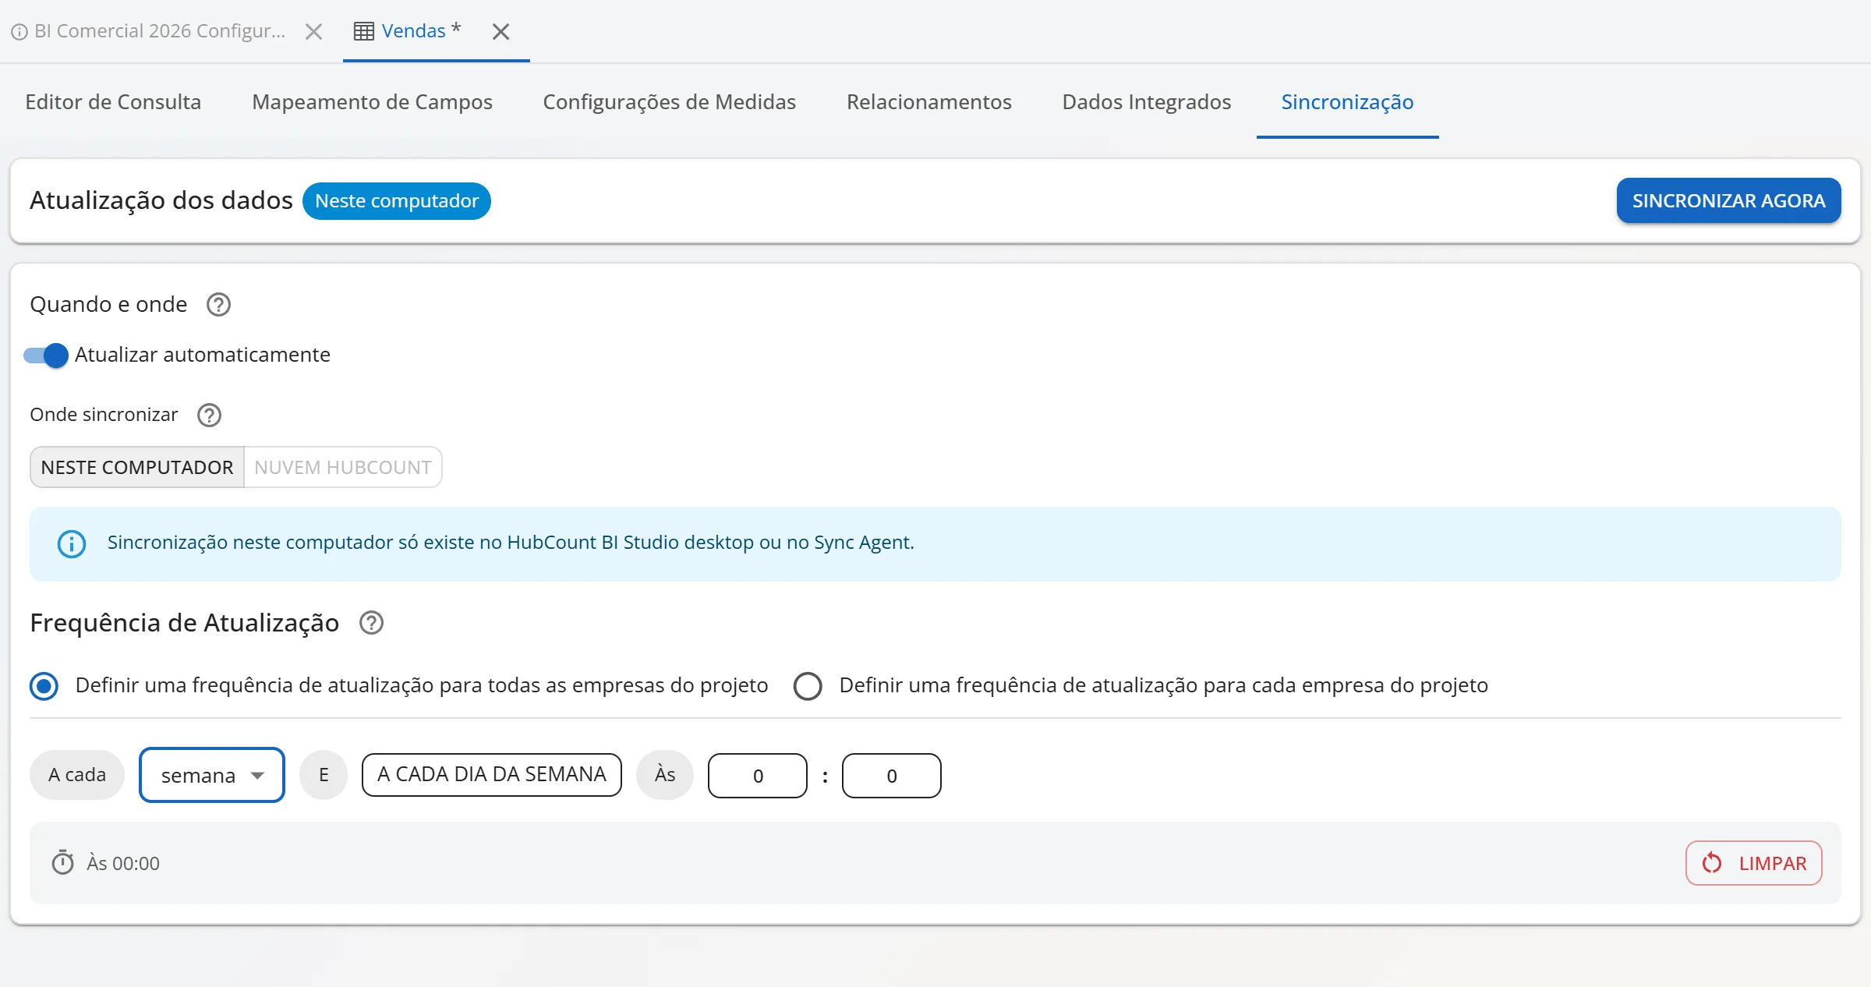Screen dimensions: 1871x987
Task: Open the Editor de Consulta tab
Action: pos(113,101)
